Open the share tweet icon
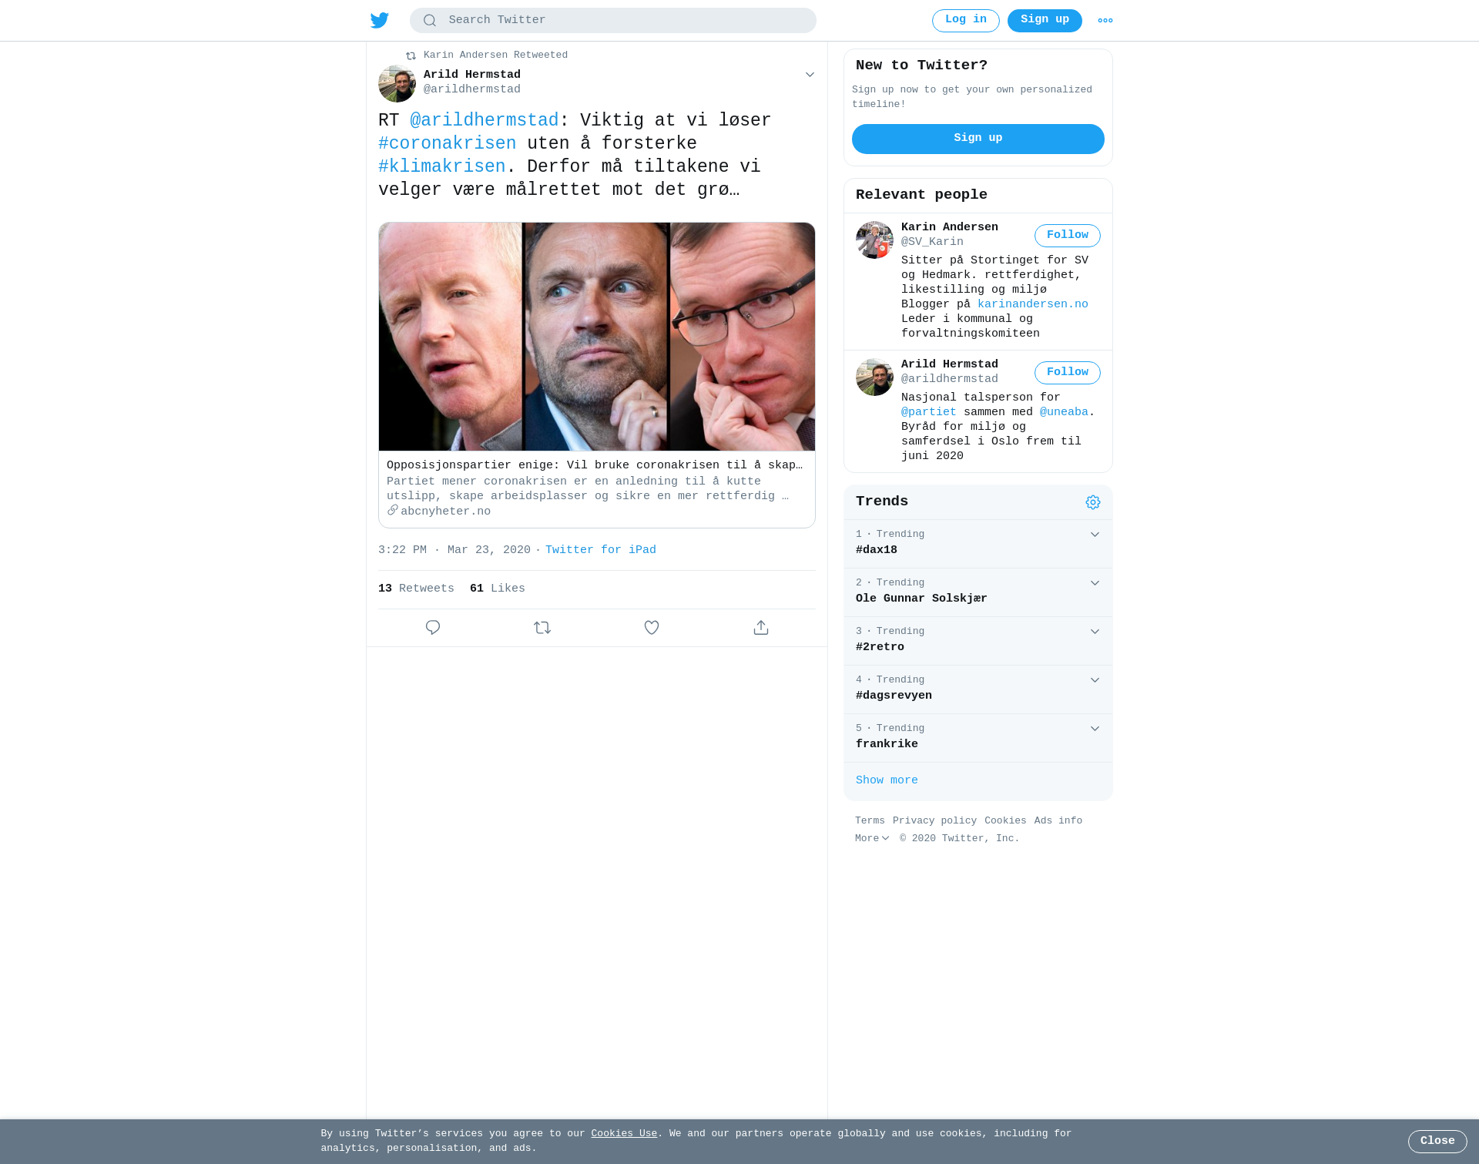The height and width of the screenshot is (1164, 1479). (761, 628)
